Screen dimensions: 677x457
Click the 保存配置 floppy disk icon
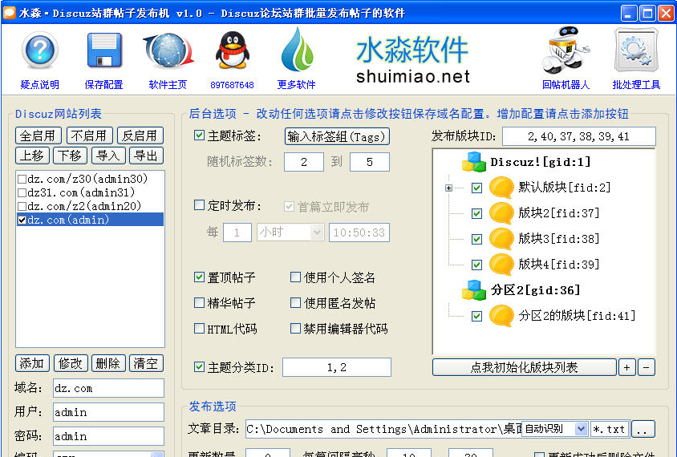click(104, 51)
